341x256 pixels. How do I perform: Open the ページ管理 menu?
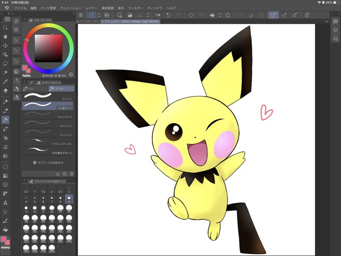[x=48, y=8]
